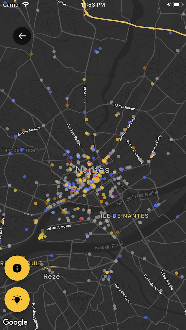Select the 'Bd Michelet' street label
The image size is (186, 330).
pos(85,95)
